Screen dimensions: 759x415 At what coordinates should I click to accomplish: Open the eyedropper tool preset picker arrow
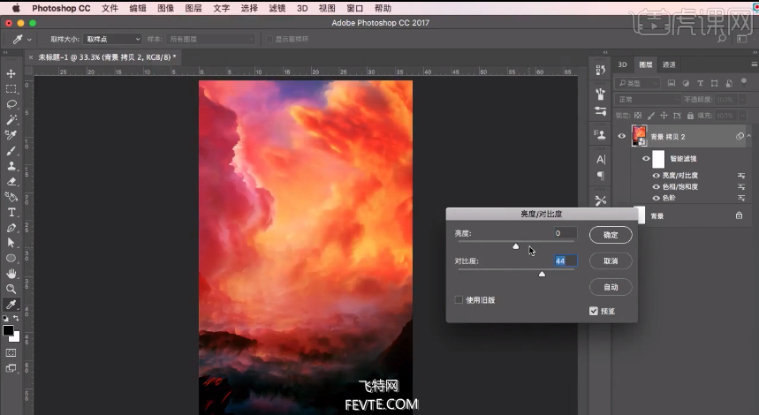click(x=29, y=40)
